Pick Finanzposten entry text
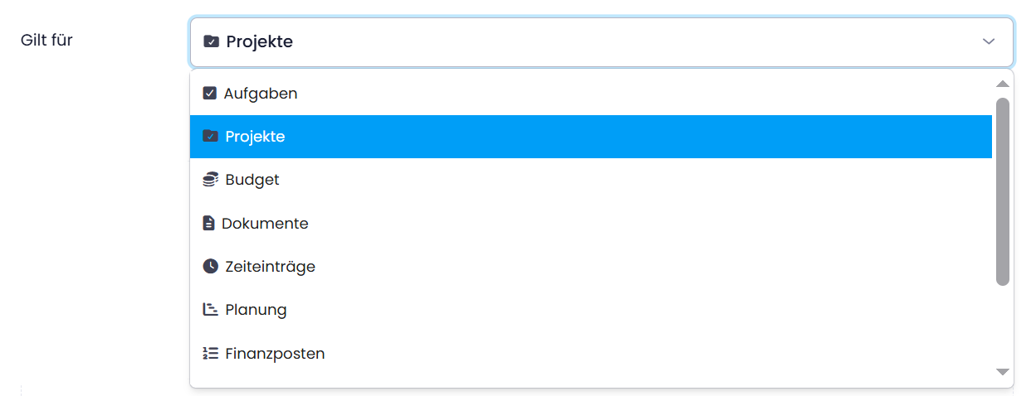The height and width of the screenshot is (396, 1036). (275, 354)
